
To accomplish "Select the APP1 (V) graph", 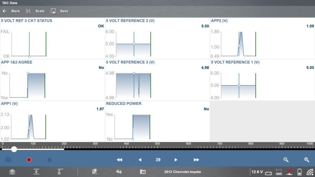I will click(52, 123).
